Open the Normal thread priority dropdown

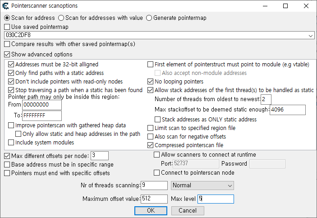tap(202, 186)
